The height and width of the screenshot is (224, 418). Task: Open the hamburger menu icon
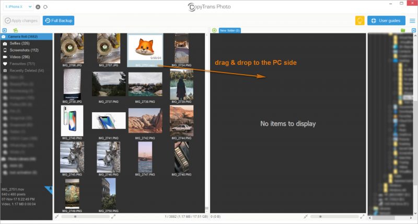[x=412, y=20]
